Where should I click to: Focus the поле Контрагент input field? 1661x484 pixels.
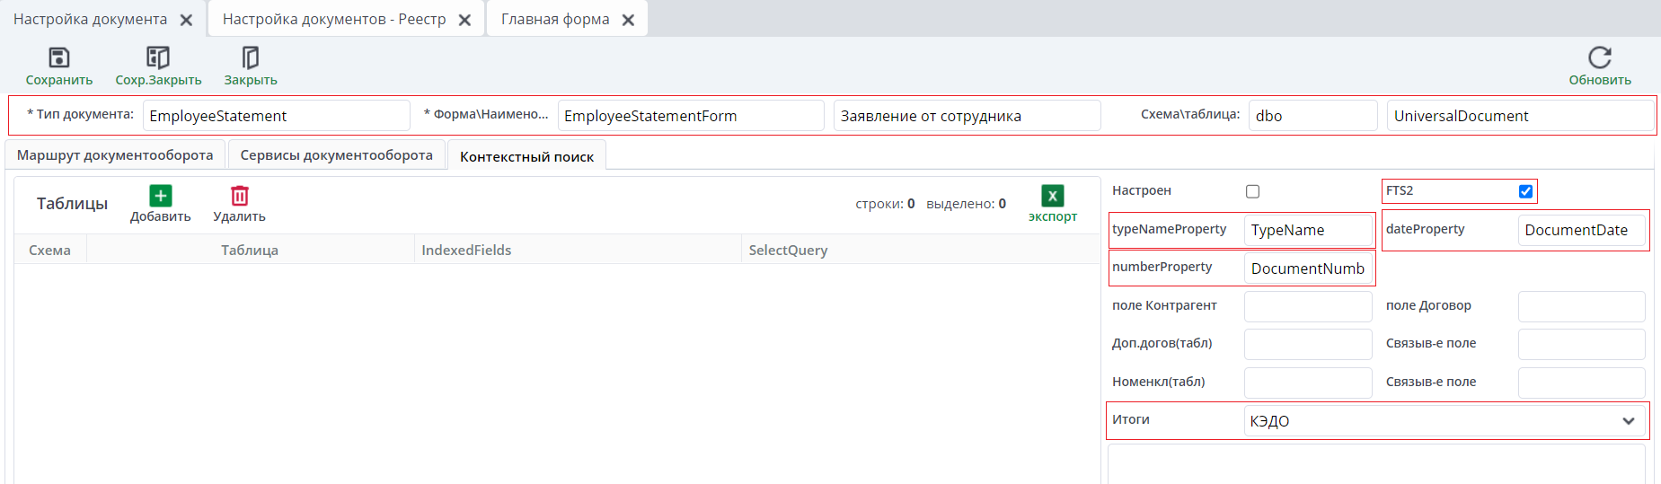tap(1308, 306)
